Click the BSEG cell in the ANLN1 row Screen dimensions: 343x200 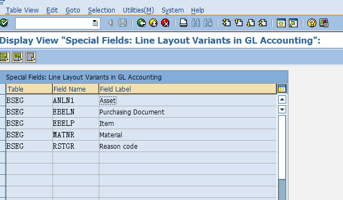pos(29,100)
